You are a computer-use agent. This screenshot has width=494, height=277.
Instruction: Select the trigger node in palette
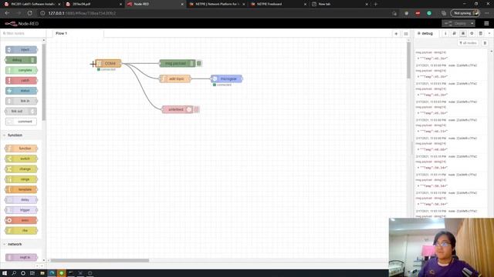point(22,210)
